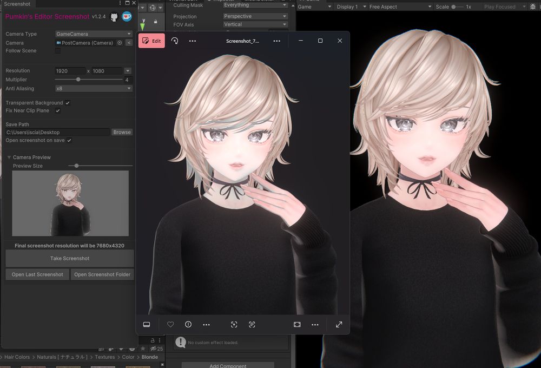The height and width of the screenshot is (368, 541).
Task: Adjust the Preview Size slider handle
Action: tap(77, 166)
